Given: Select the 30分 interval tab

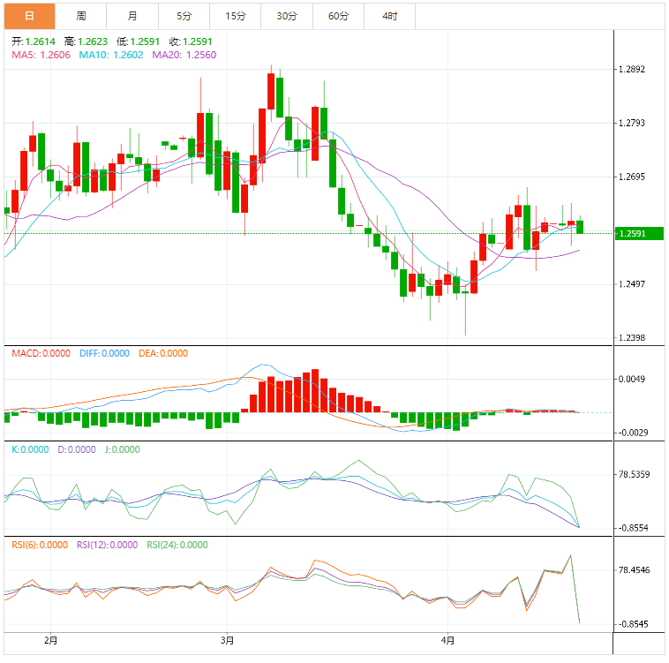Looking at the screenshot, I should (287, 16).
